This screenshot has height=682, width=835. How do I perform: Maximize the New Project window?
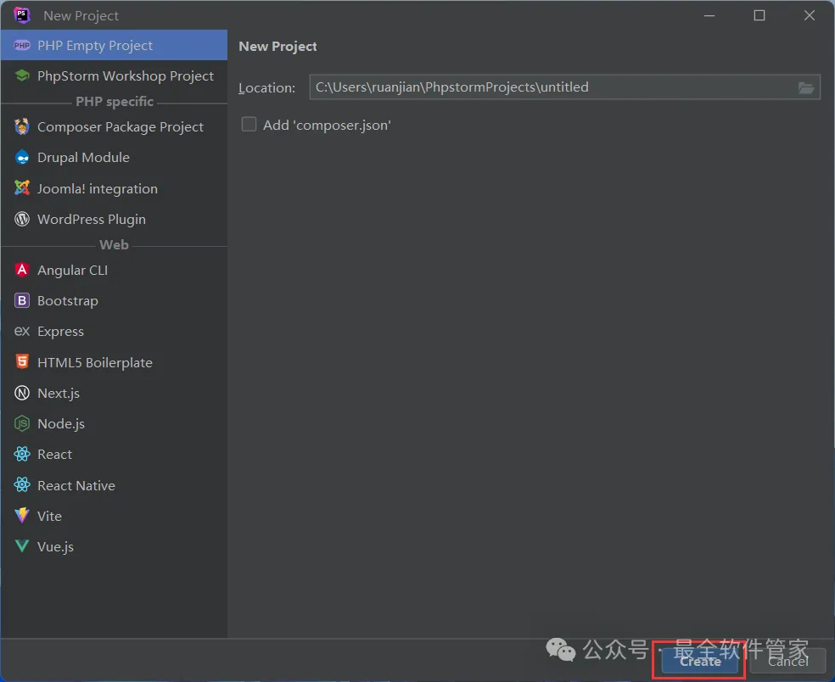click(759, 15)
